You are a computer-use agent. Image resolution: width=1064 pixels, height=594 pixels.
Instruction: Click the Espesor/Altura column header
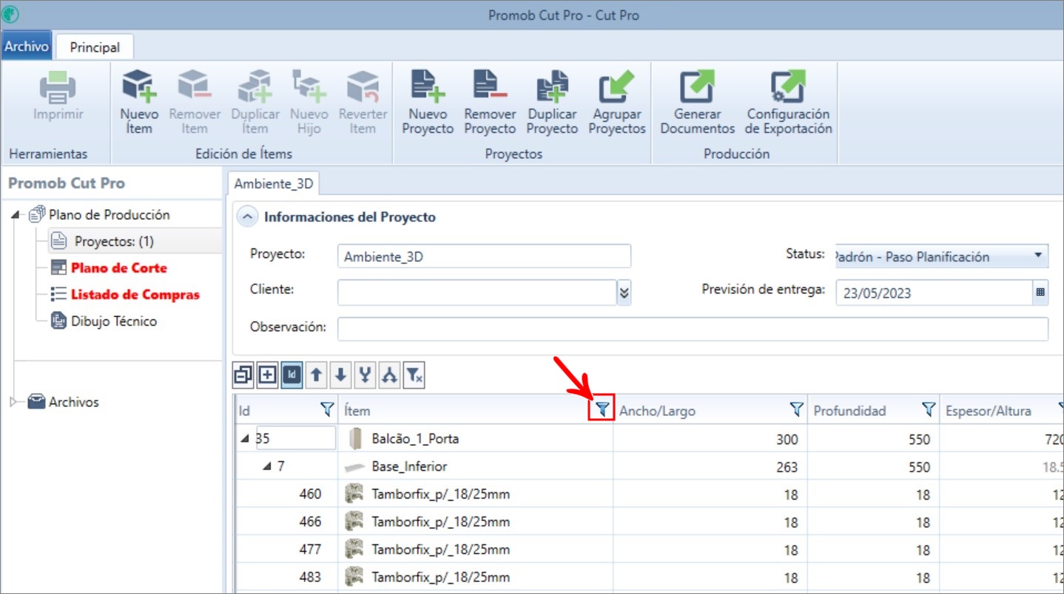pos(988,411)
